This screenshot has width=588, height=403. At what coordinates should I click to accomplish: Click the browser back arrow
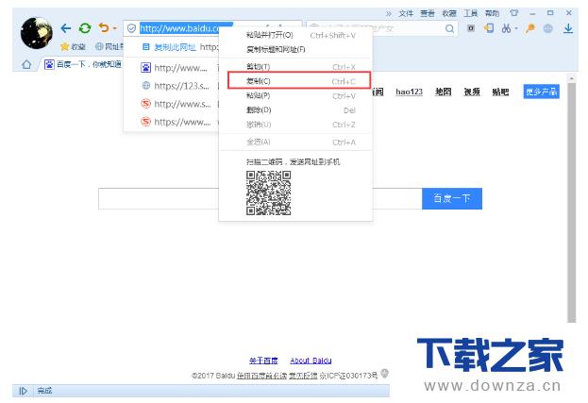point(67,29)
